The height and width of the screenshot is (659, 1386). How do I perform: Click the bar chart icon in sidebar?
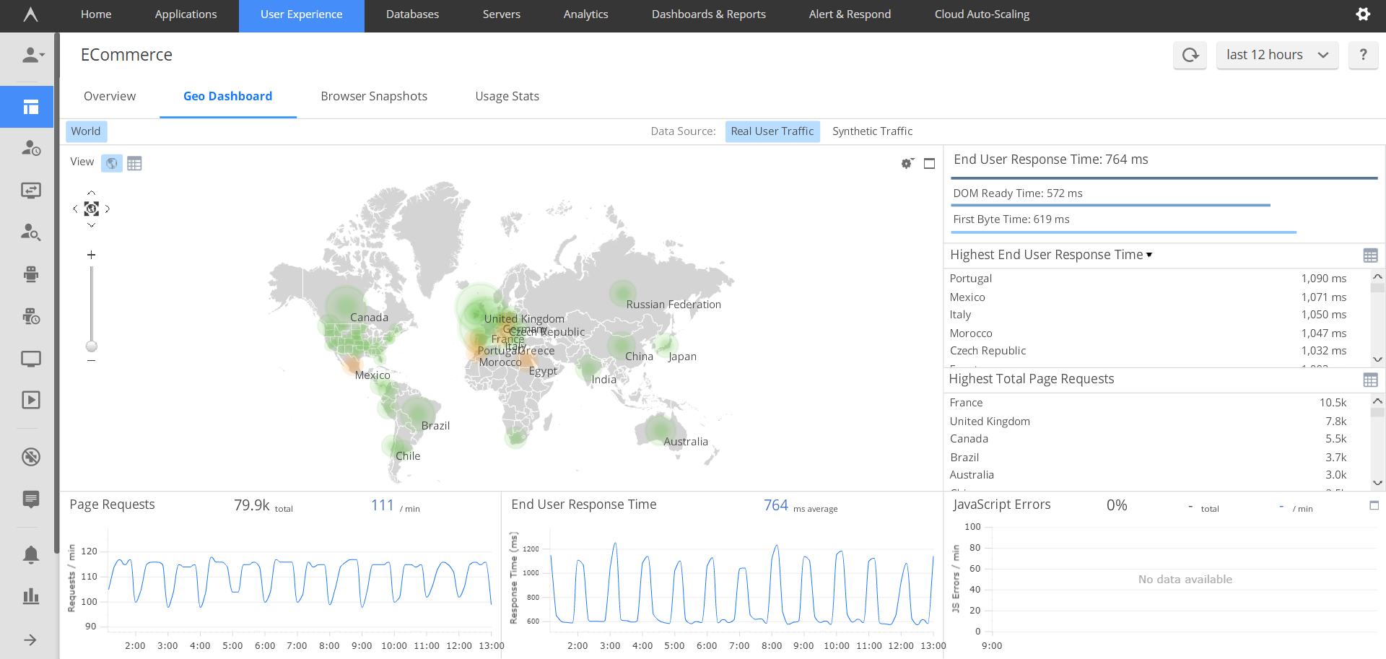30,596
